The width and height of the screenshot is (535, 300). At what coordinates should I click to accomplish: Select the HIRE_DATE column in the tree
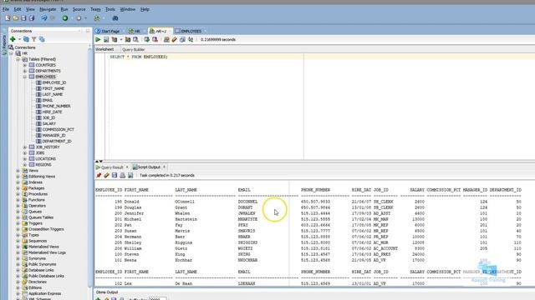coord(52,112)
